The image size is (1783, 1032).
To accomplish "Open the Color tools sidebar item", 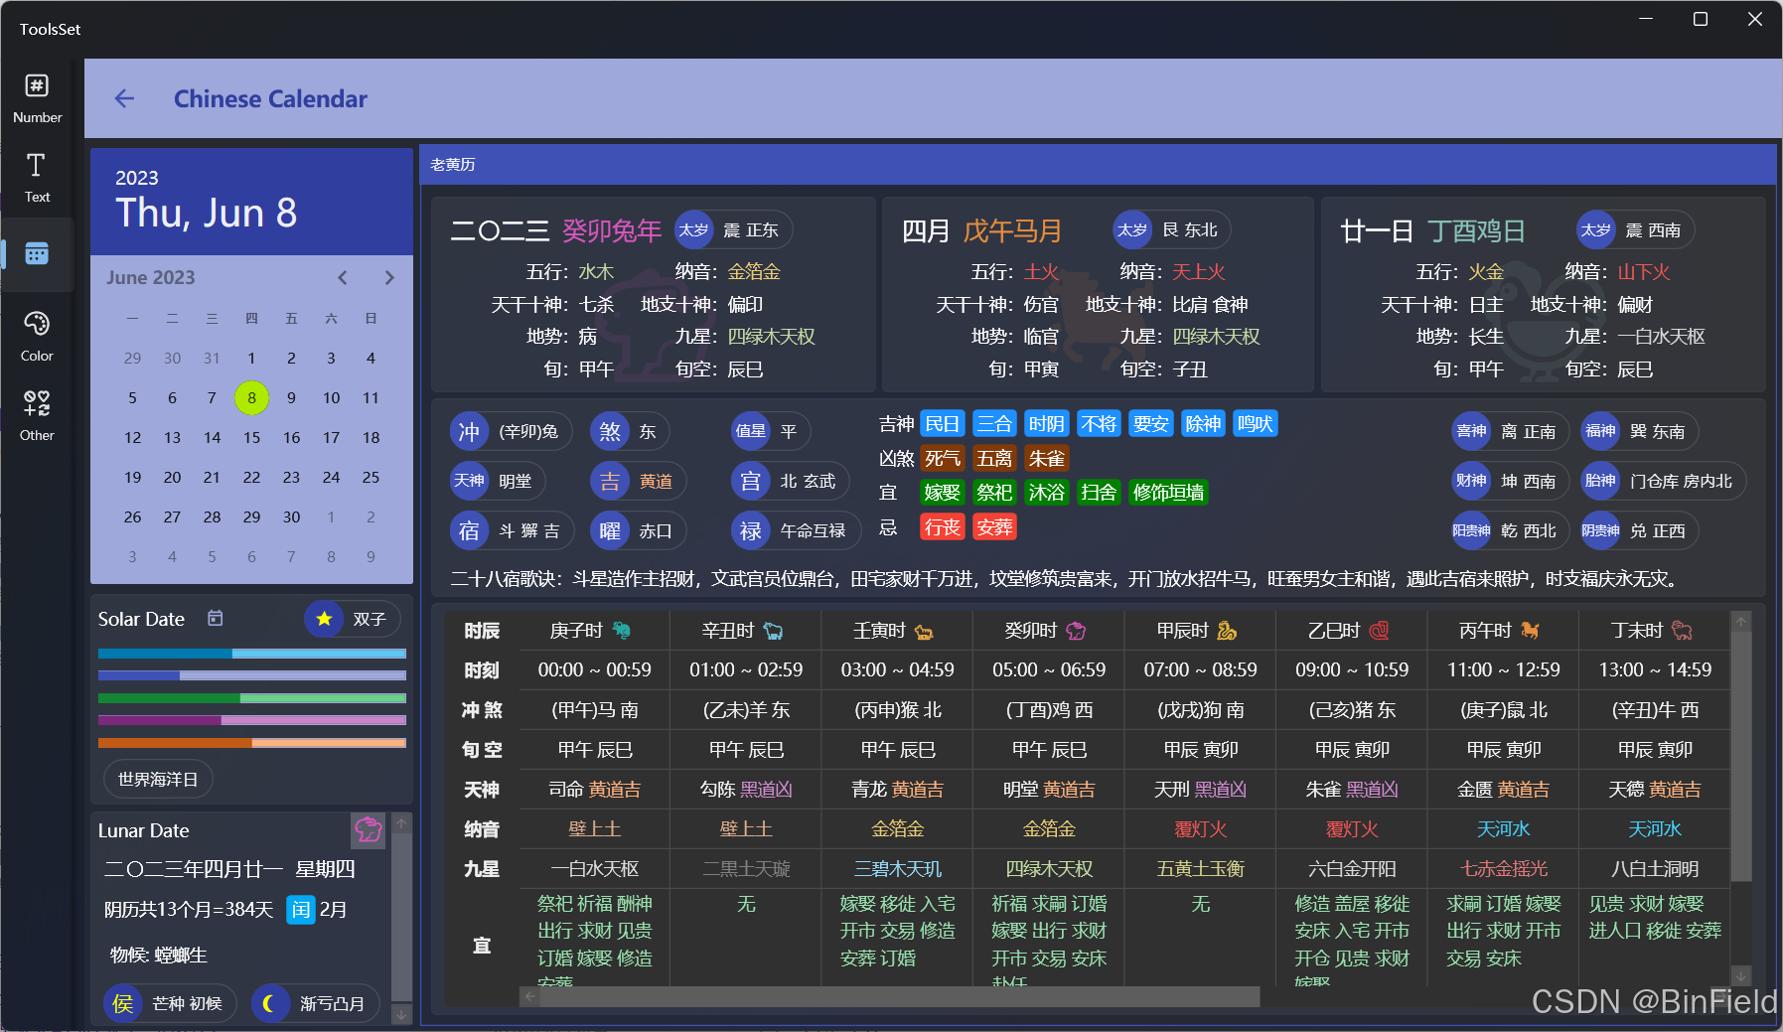I will click(37, 337).
